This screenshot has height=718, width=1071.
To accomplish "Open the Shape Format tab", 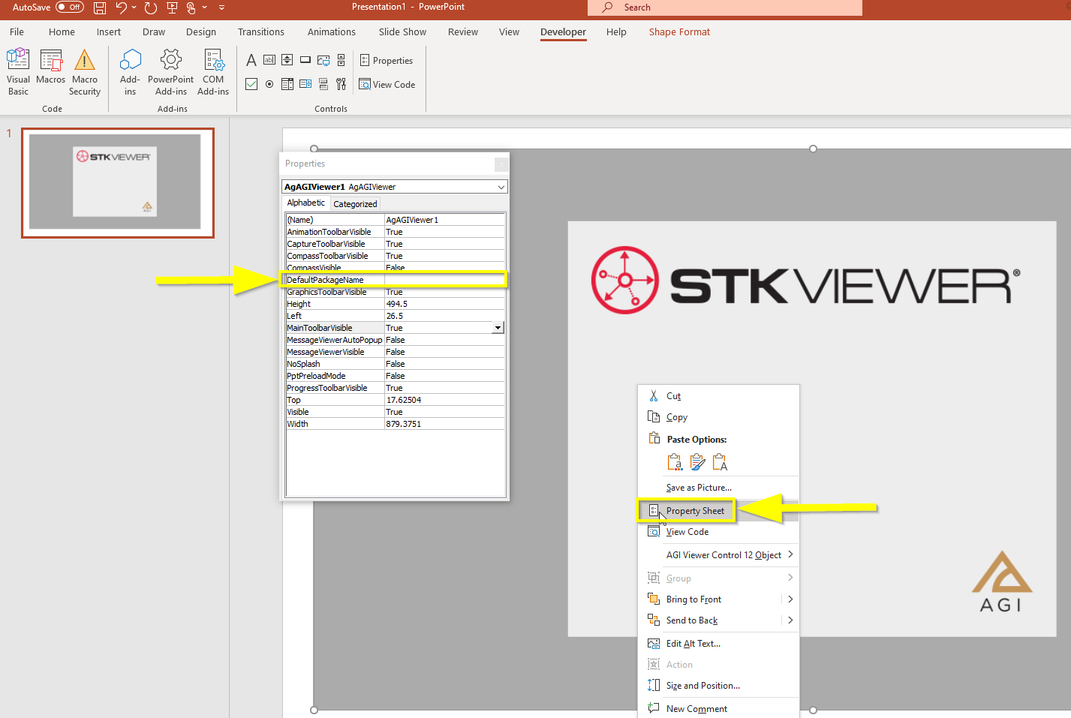I will 679,32.
